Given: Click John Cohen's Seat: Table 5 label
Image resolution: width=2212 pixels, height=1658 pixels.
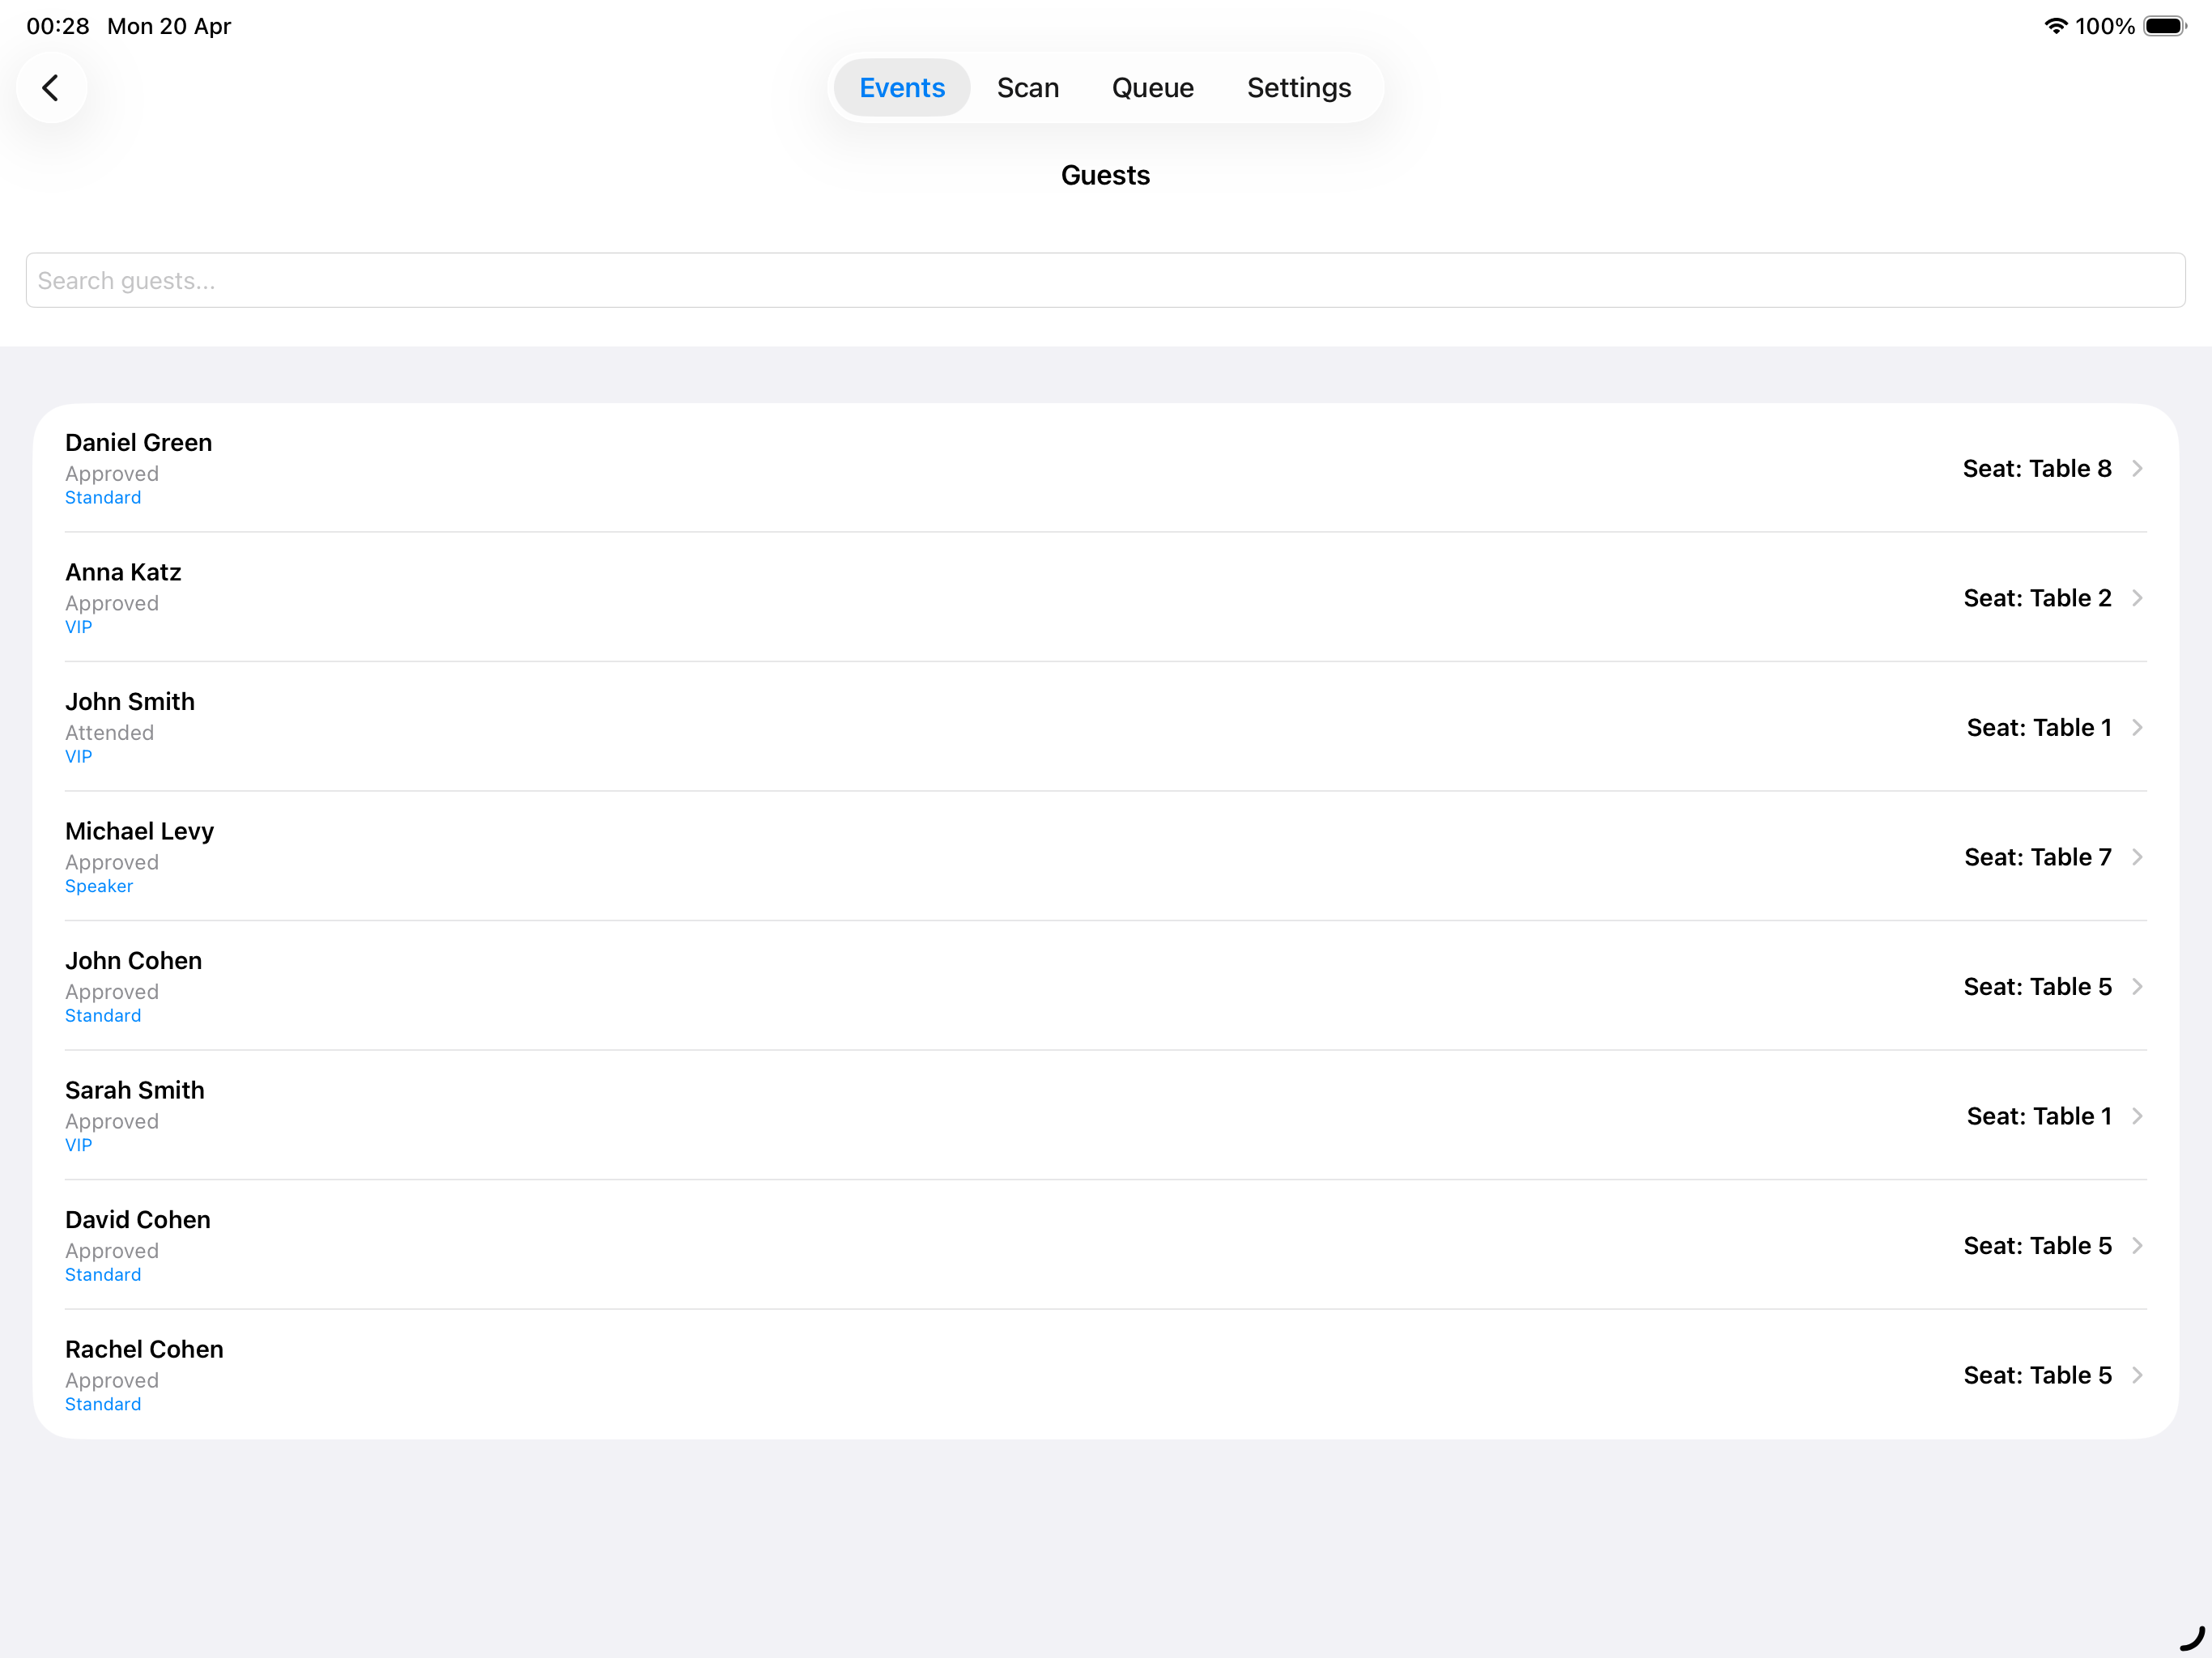Looking at the screenshot, I should tap(2037, 987).
